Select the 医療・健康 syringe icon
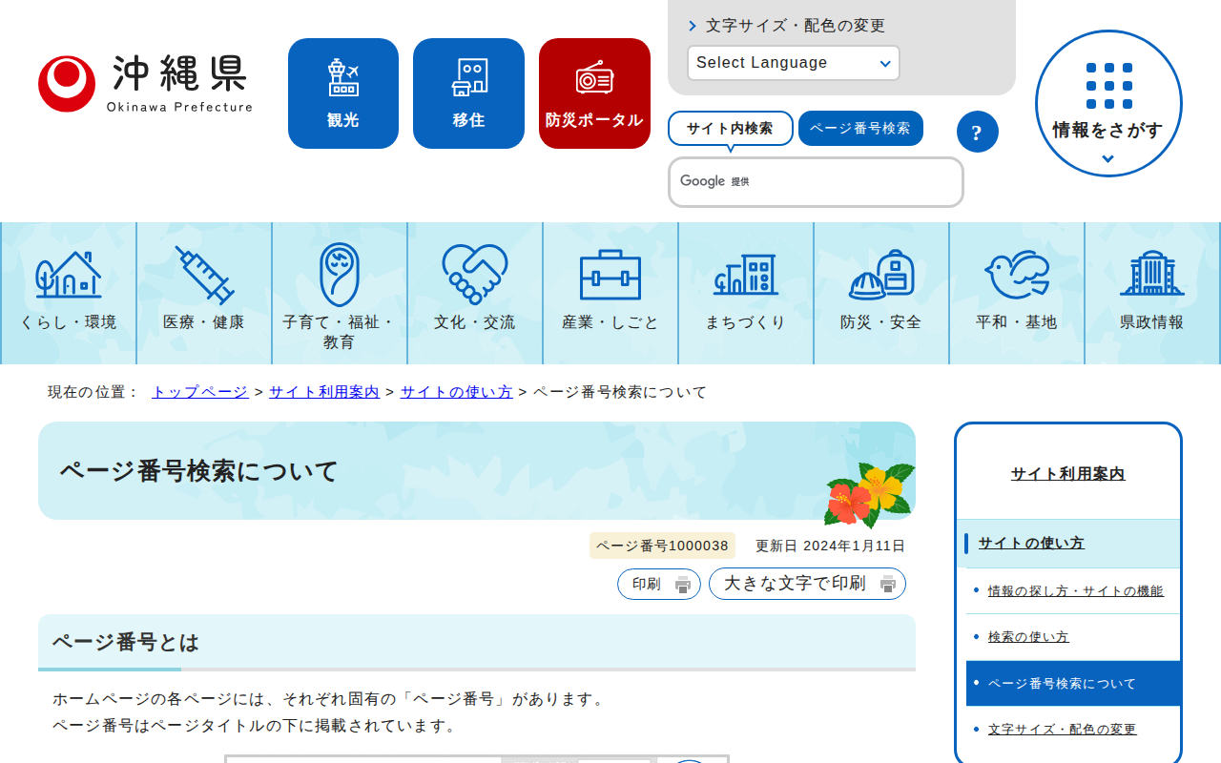Image resolution: width=1221 pixels, height=763 pixels. click(x=204, y=275)
